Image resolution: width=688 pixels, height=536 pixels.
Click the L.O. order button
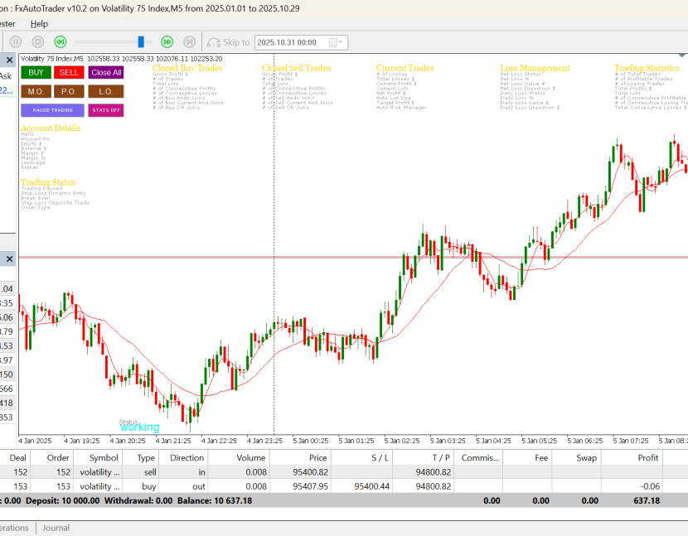pyautogui.click(x=106, y=91)
